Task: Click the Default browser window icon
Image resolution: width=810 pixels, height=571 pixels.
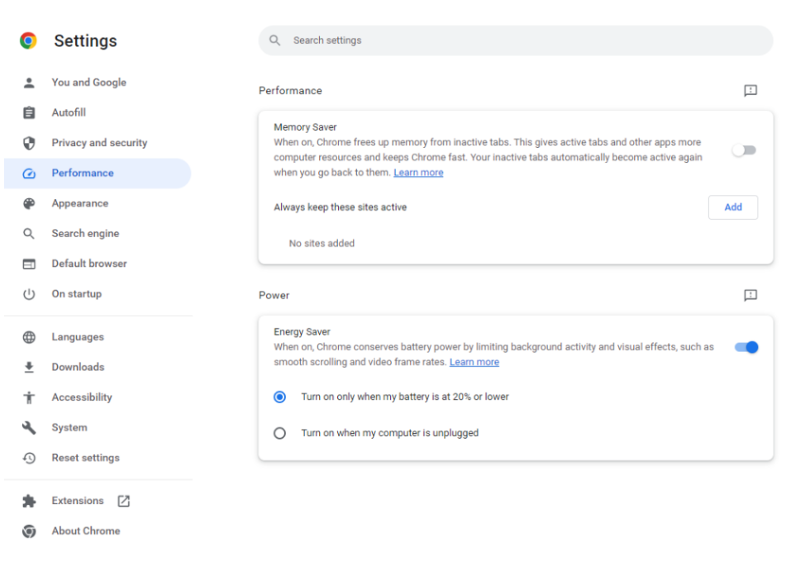Action: (x=29, y=264)
